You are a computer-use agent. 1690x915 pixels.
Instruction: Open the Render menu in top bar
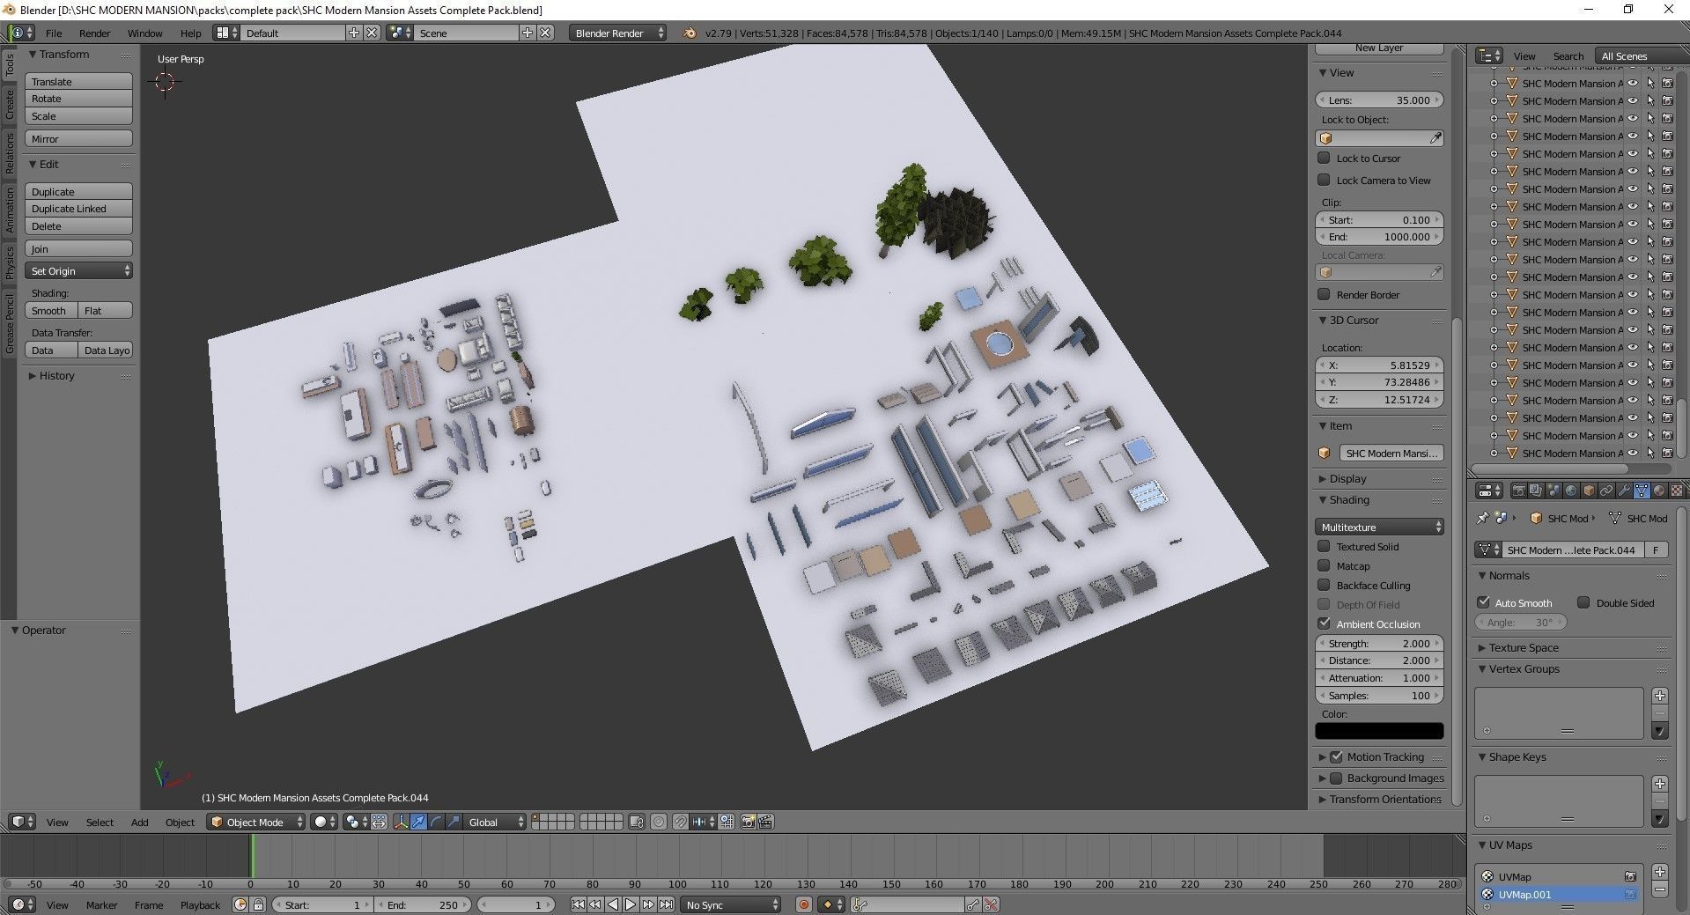[94, 33]
